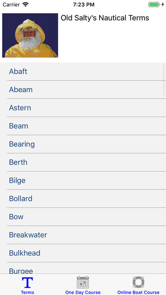The image size is (166, 295).
Task: Tap the Burgee row
Action: tap(83, 268)
